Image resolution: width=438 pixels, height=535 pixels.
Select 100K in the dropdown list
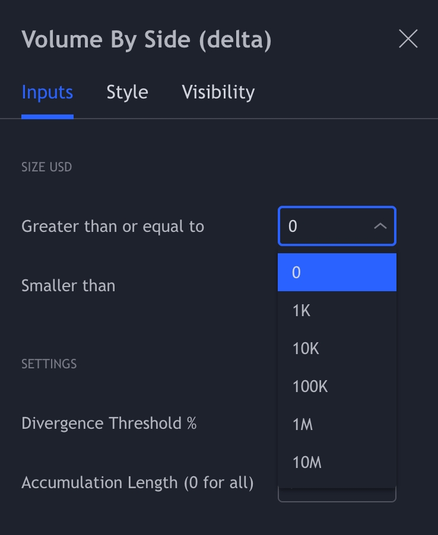(x=337, y=386)
